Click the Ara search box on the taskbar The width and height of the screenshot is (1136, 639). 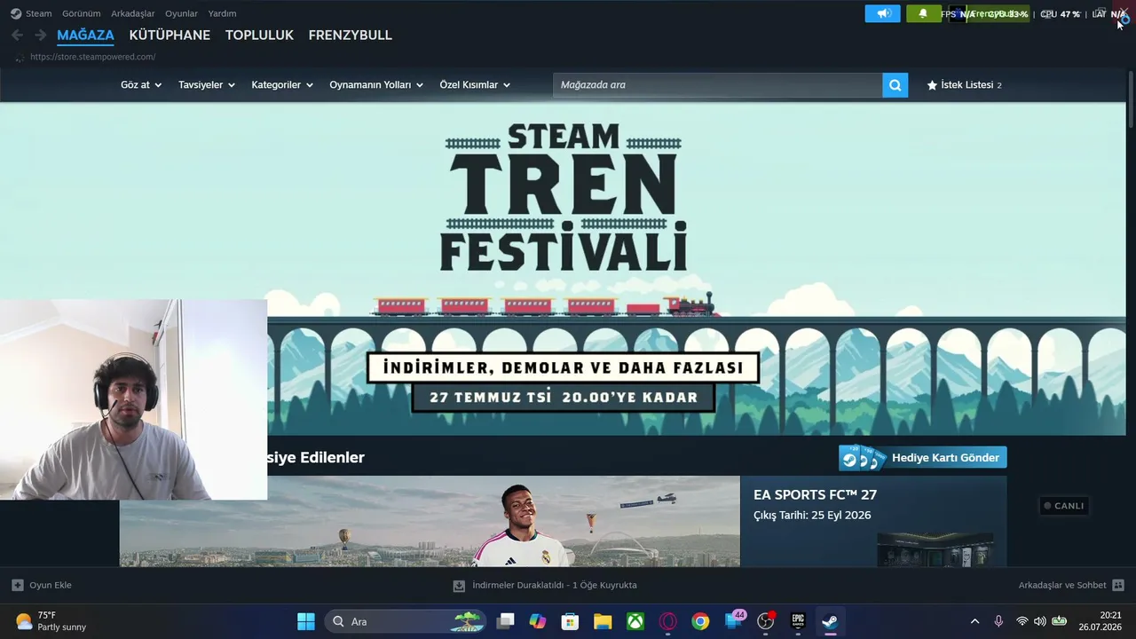405,621
